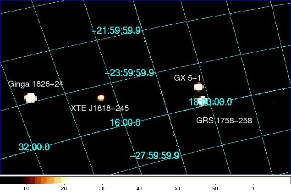Click the colorbar tick value 60
Screen dimensions: 291x192
coord(215,188)
